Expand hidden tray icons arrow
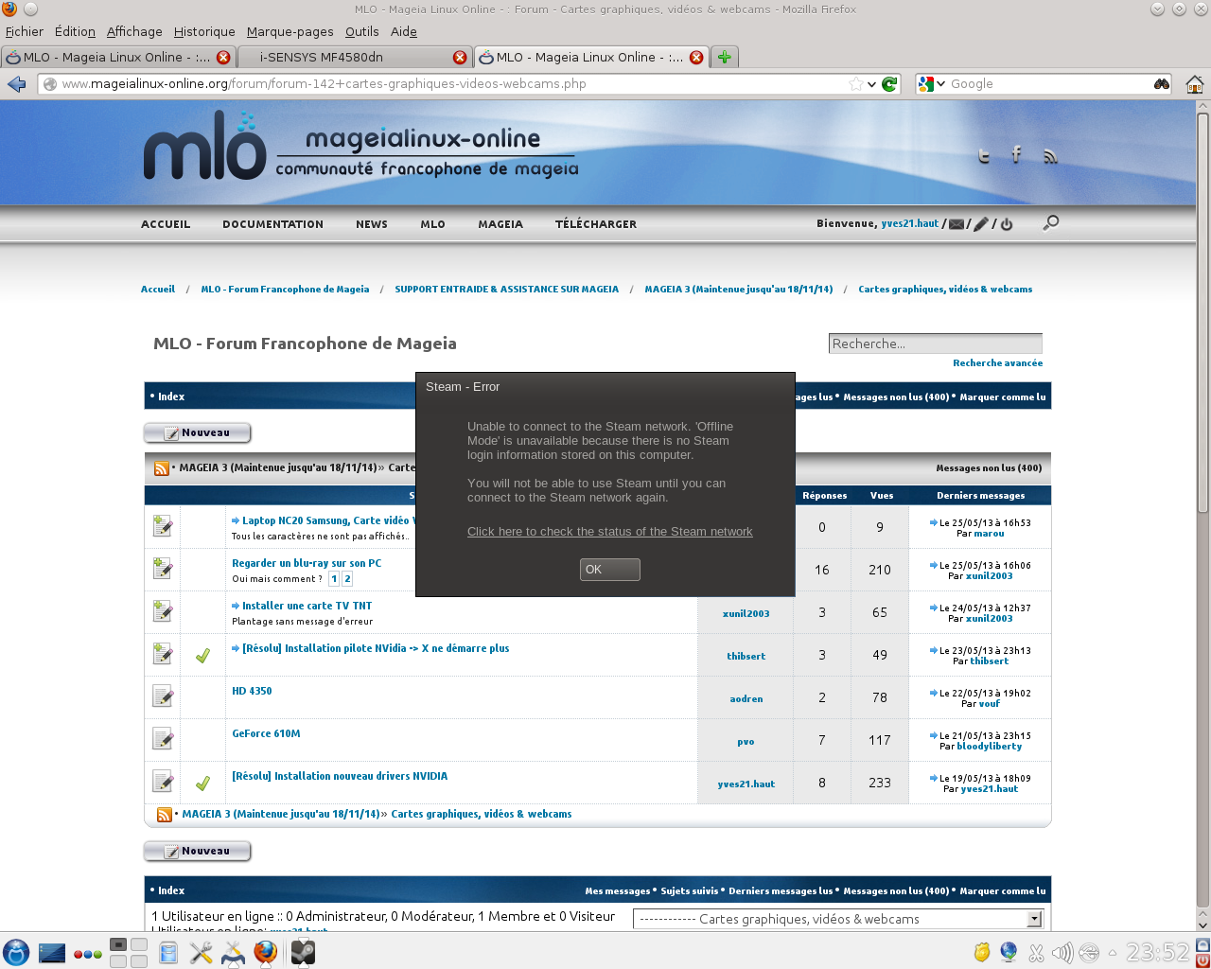The width and height of the screenshot is (1211, 969). pyautogui.click(x=1113, y=953)
